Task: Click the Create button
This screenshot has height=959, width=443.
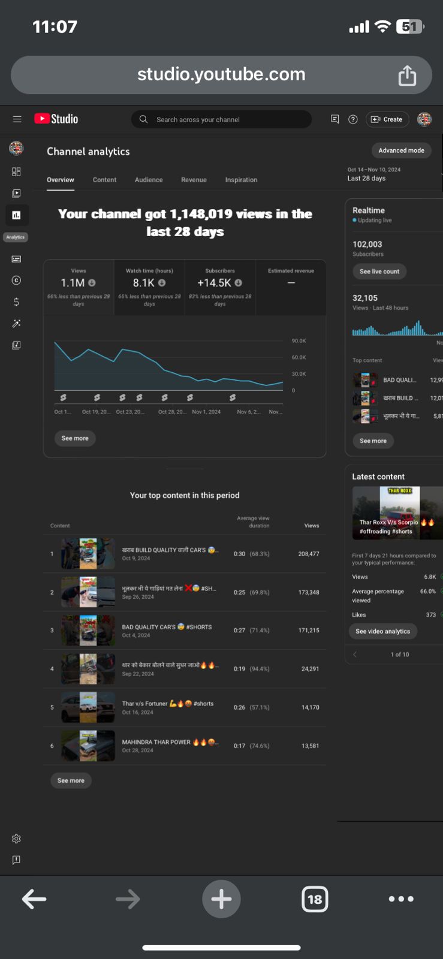Action: pyautogui.click(x=387, y=119)
